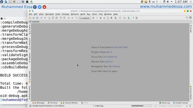
Task: Open the Build Variants tool window tab
Action: click(30, 93)
